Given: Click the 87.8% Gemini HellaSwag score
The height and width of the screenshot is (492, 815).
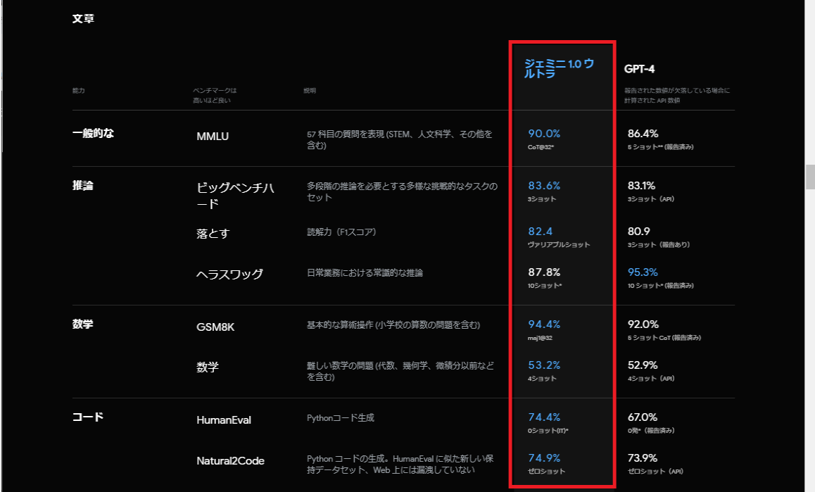Looking at the screenshot, I should 544,272.
